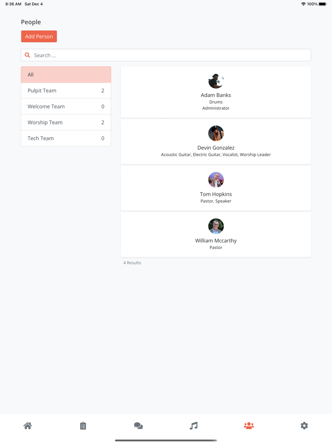Switch to the Pulpit Team filter
Image resolution: width=332 pixels, height=444 pixels.
point(65,90)
